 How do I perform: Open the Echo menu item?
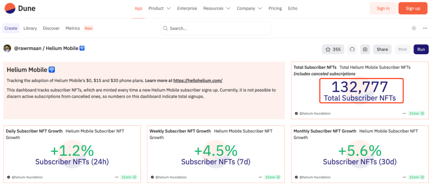click(x=293, y=8)
